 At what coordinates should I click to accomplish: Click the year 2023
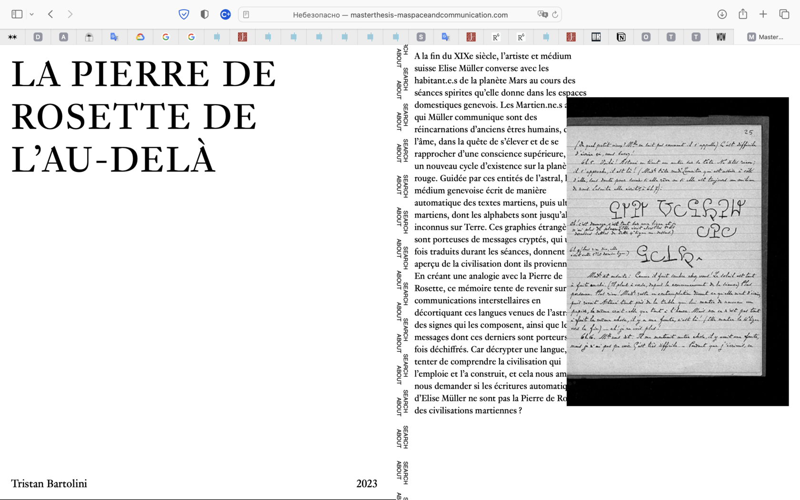[x=367, y=484]
